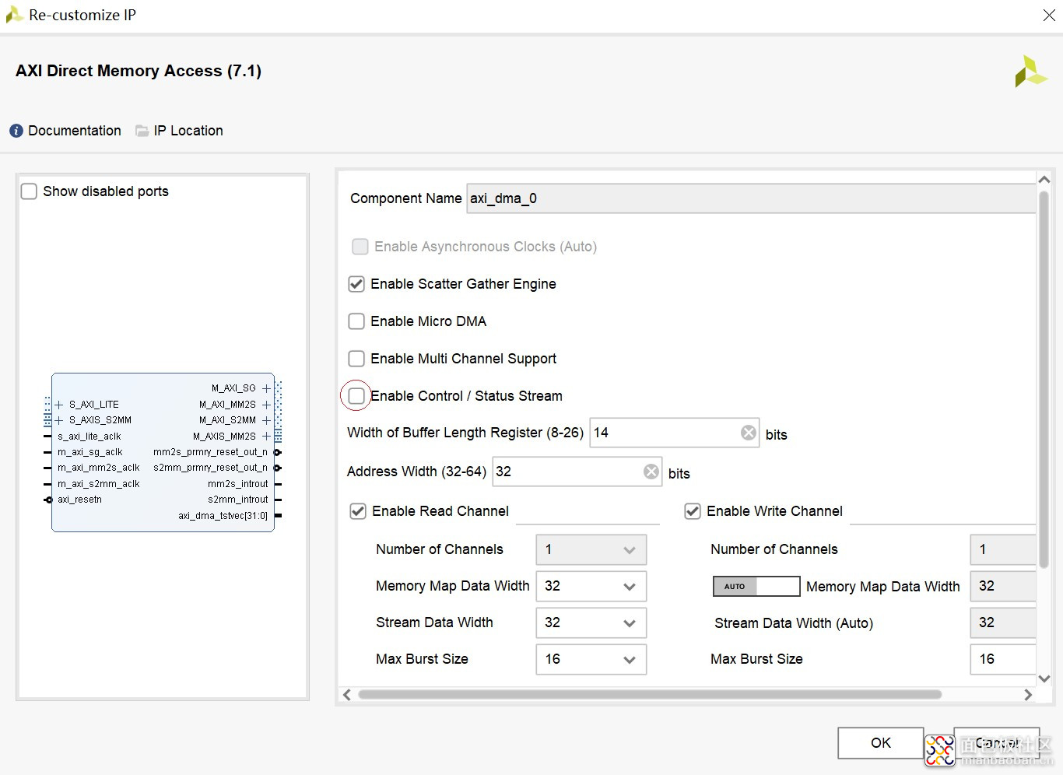This screenshot has height=775, width=1063.
Task: Click the vertical scrollbar thumb
Action: point(1044,379)
